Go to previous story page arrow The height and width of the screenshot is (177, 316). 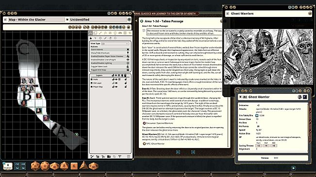[x=178, y=152]
